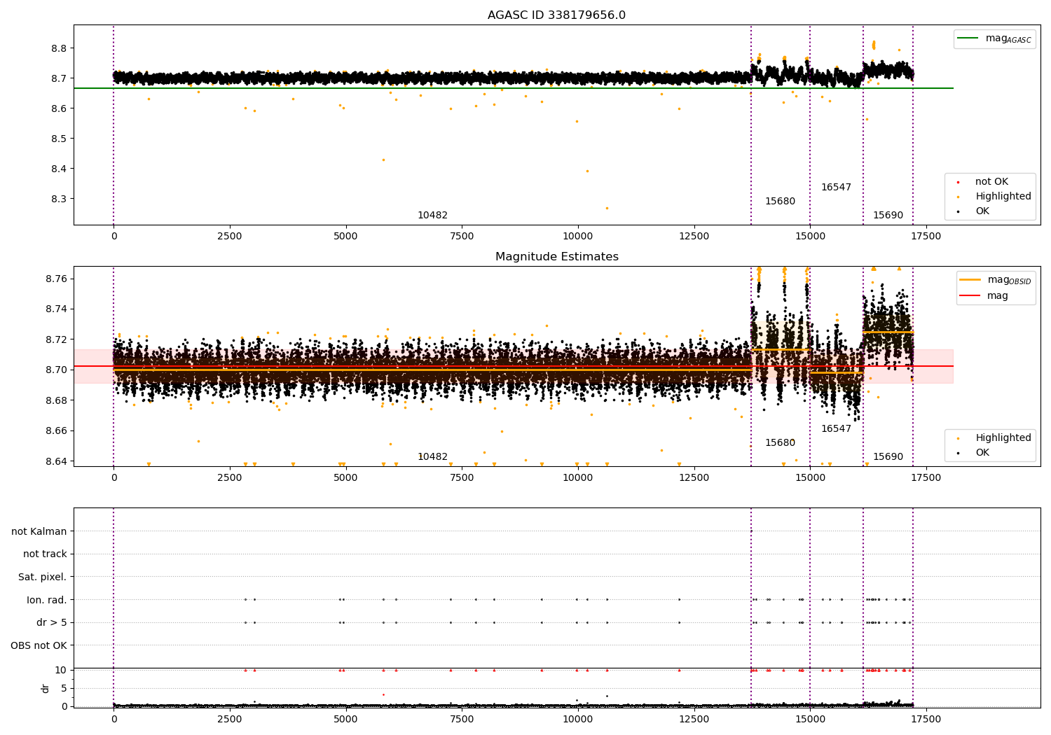Click the '8.74' y-tick in the middle plot
The height and width of the screenshot is (735, 1051).
click(56, 309)
